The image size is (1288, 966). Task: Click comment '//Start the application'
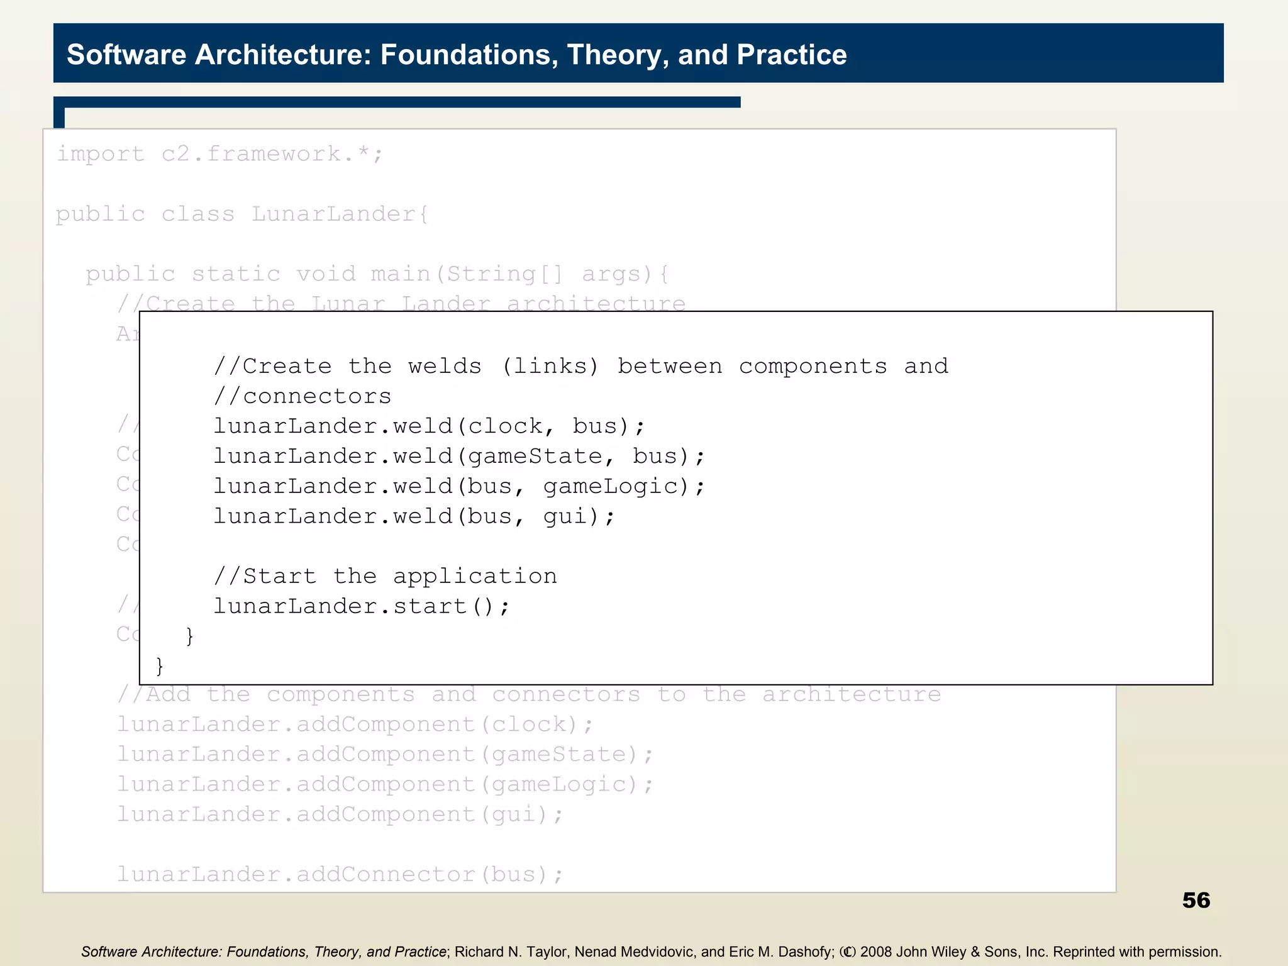[x=386, y=576]
